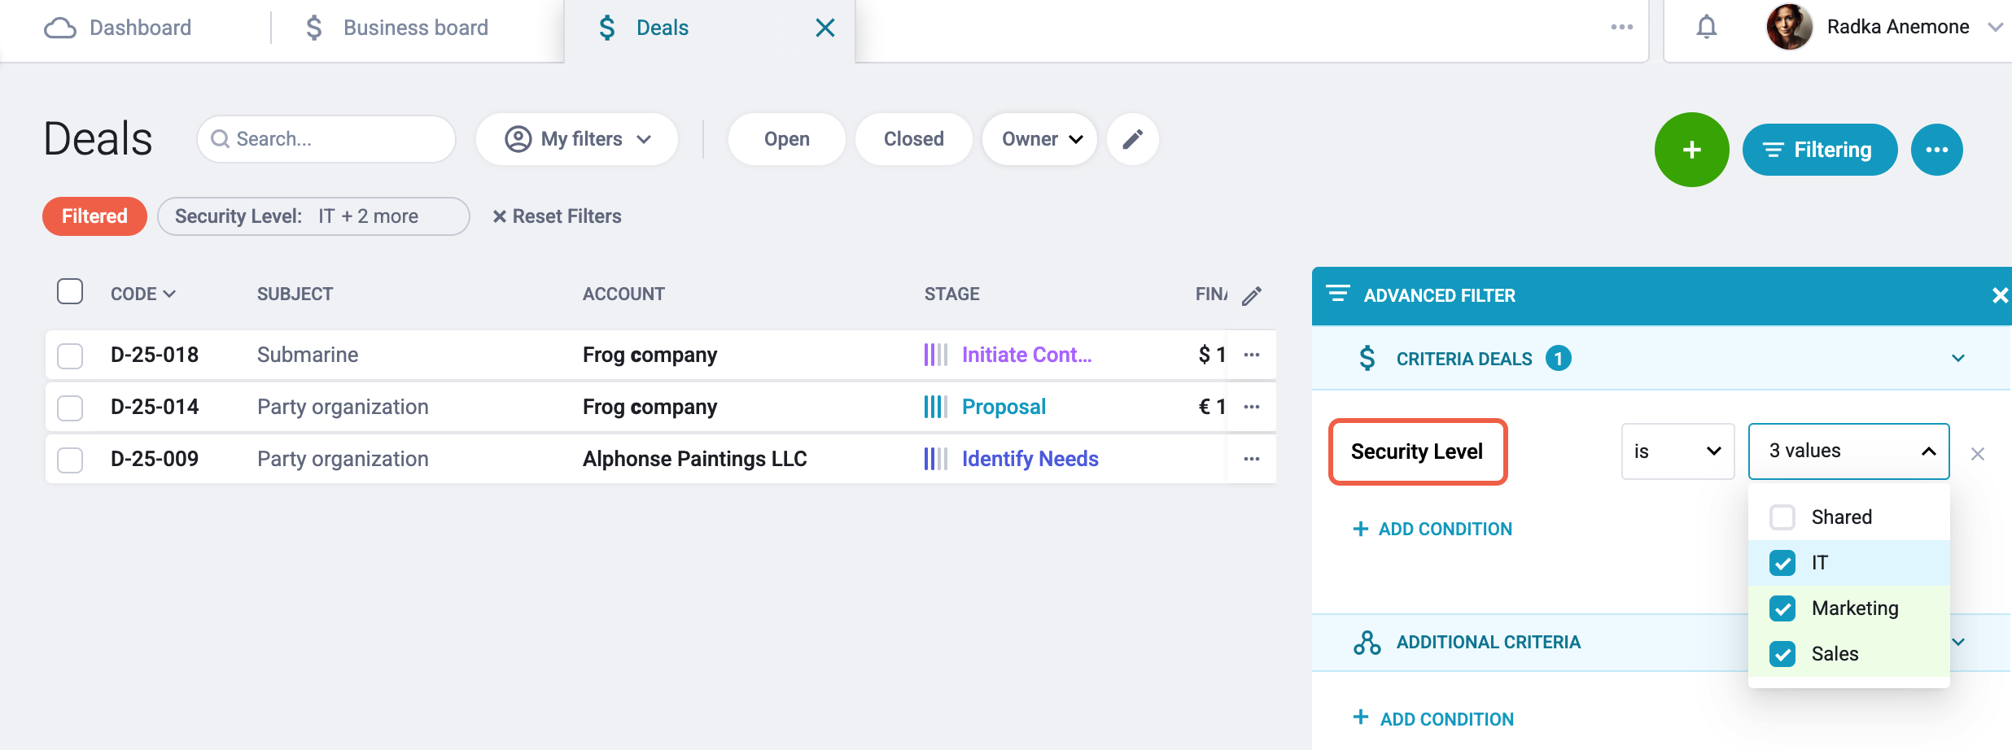This screenshot has height=750, width=2012.
Task: Open row actions menu for D-25-018
Action: point(1252,355)
